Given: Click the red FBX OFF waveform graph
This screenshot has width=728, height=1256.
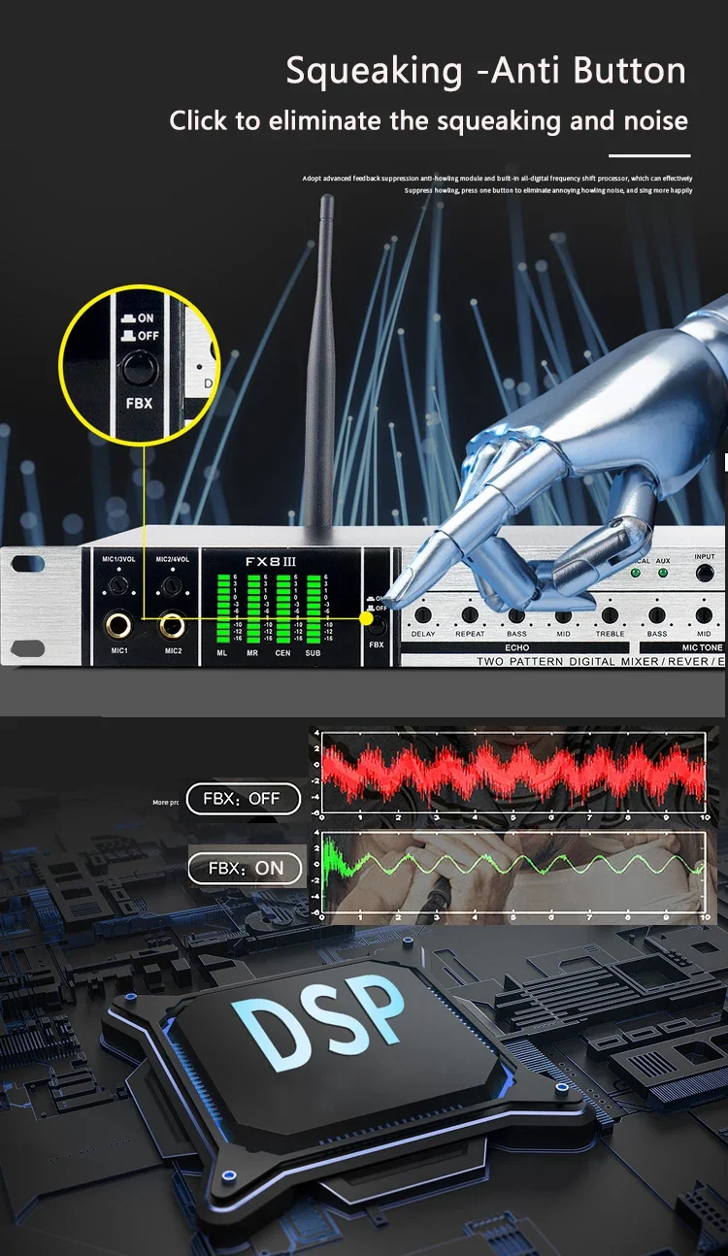Looking at the screenshot, I should click(513, 773).
